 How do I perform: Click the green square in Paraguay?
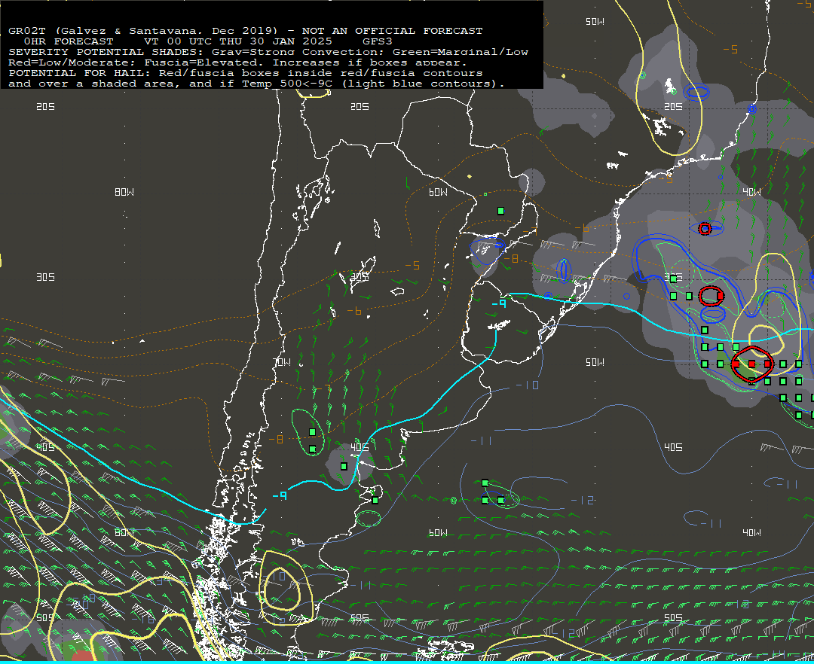click(501, 211)
